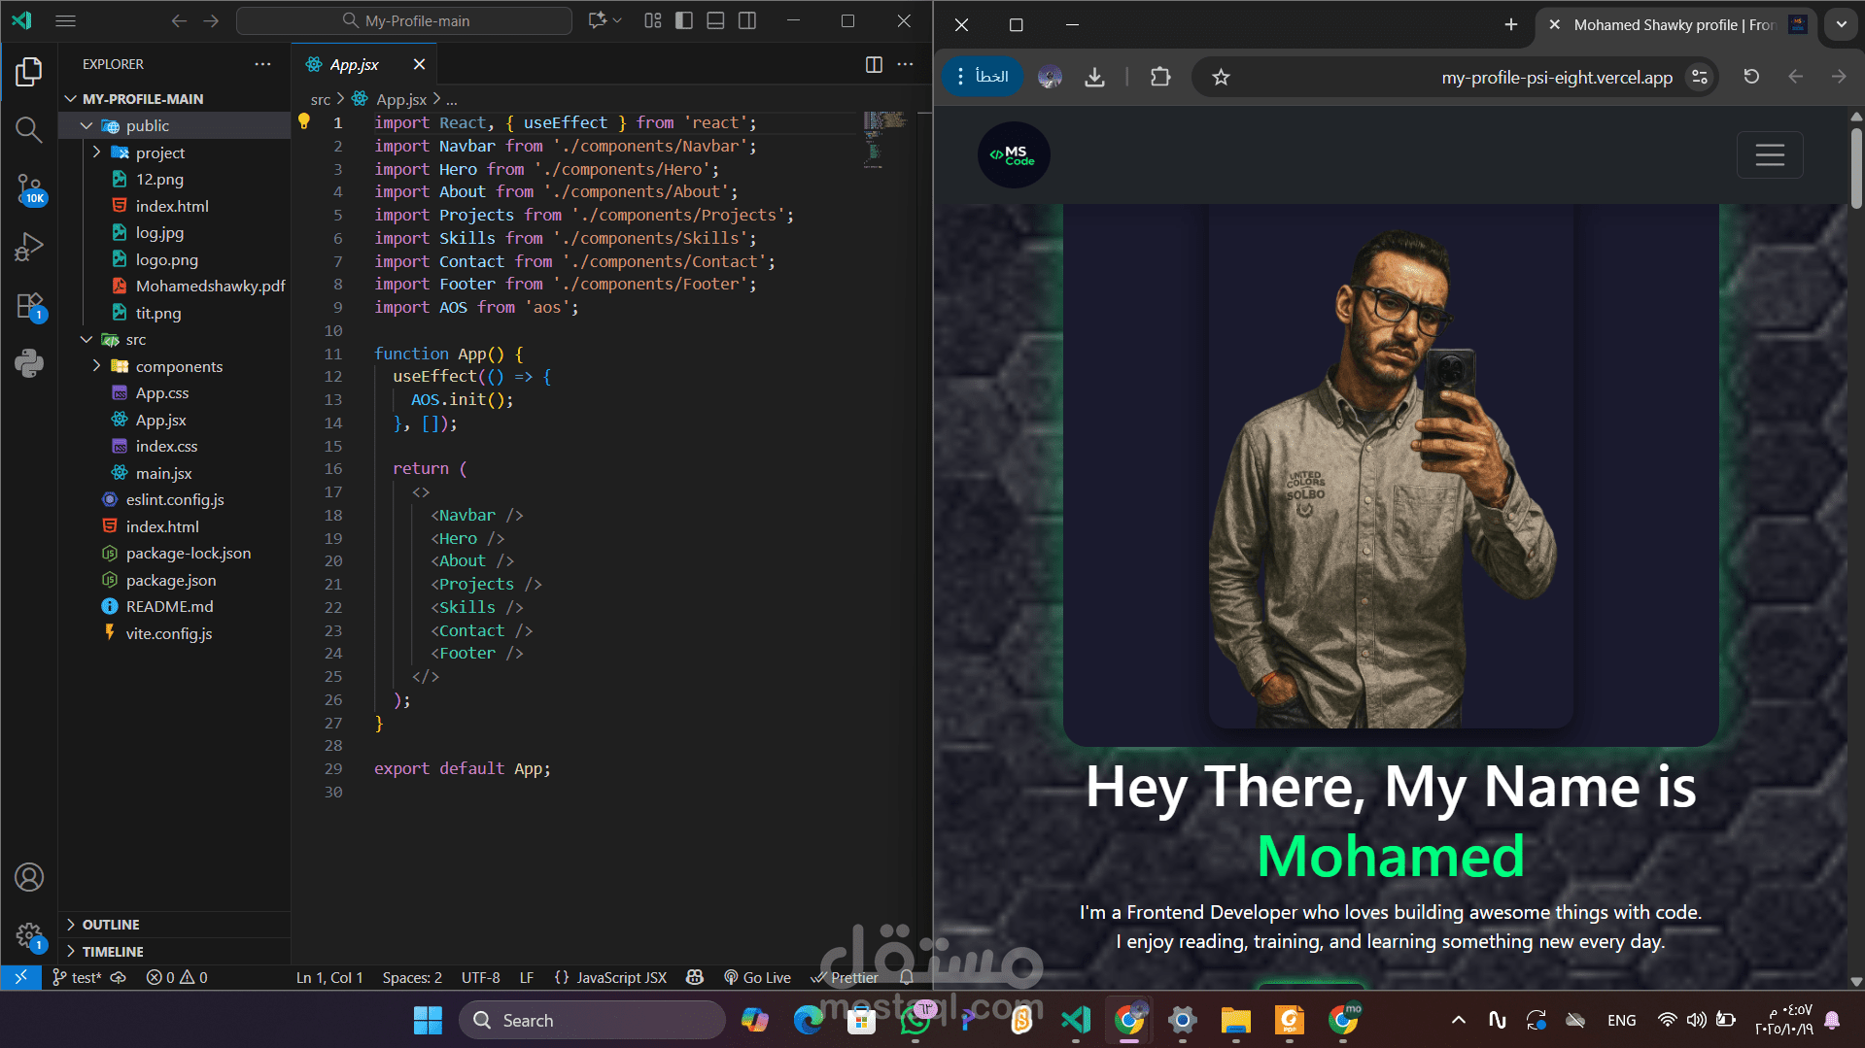Image resolution: width=1865 pixels, height=1048 pixels.
Task: Synchronize changes using the status bar cloud icon
Action: [119, 977]
